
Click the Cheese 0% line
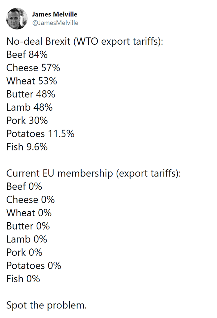(x=30, y=199)
